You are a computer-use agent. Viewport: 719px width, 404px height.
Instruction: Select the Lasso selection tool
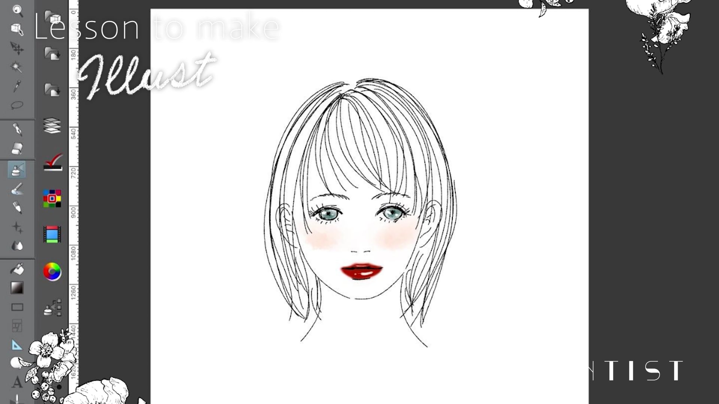click(17, 105)
